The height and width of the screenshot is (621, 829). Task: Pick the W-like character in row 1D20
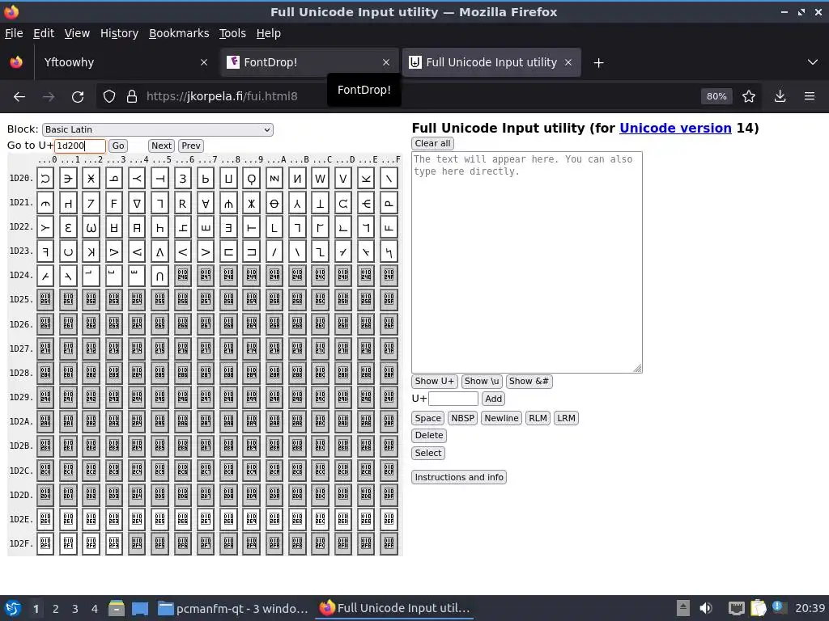pyautogui.click(x=320, y=179)
